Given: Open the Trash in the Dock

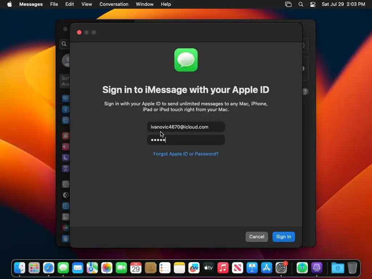Looking at the screenshot, I should [x=352, y=268].
